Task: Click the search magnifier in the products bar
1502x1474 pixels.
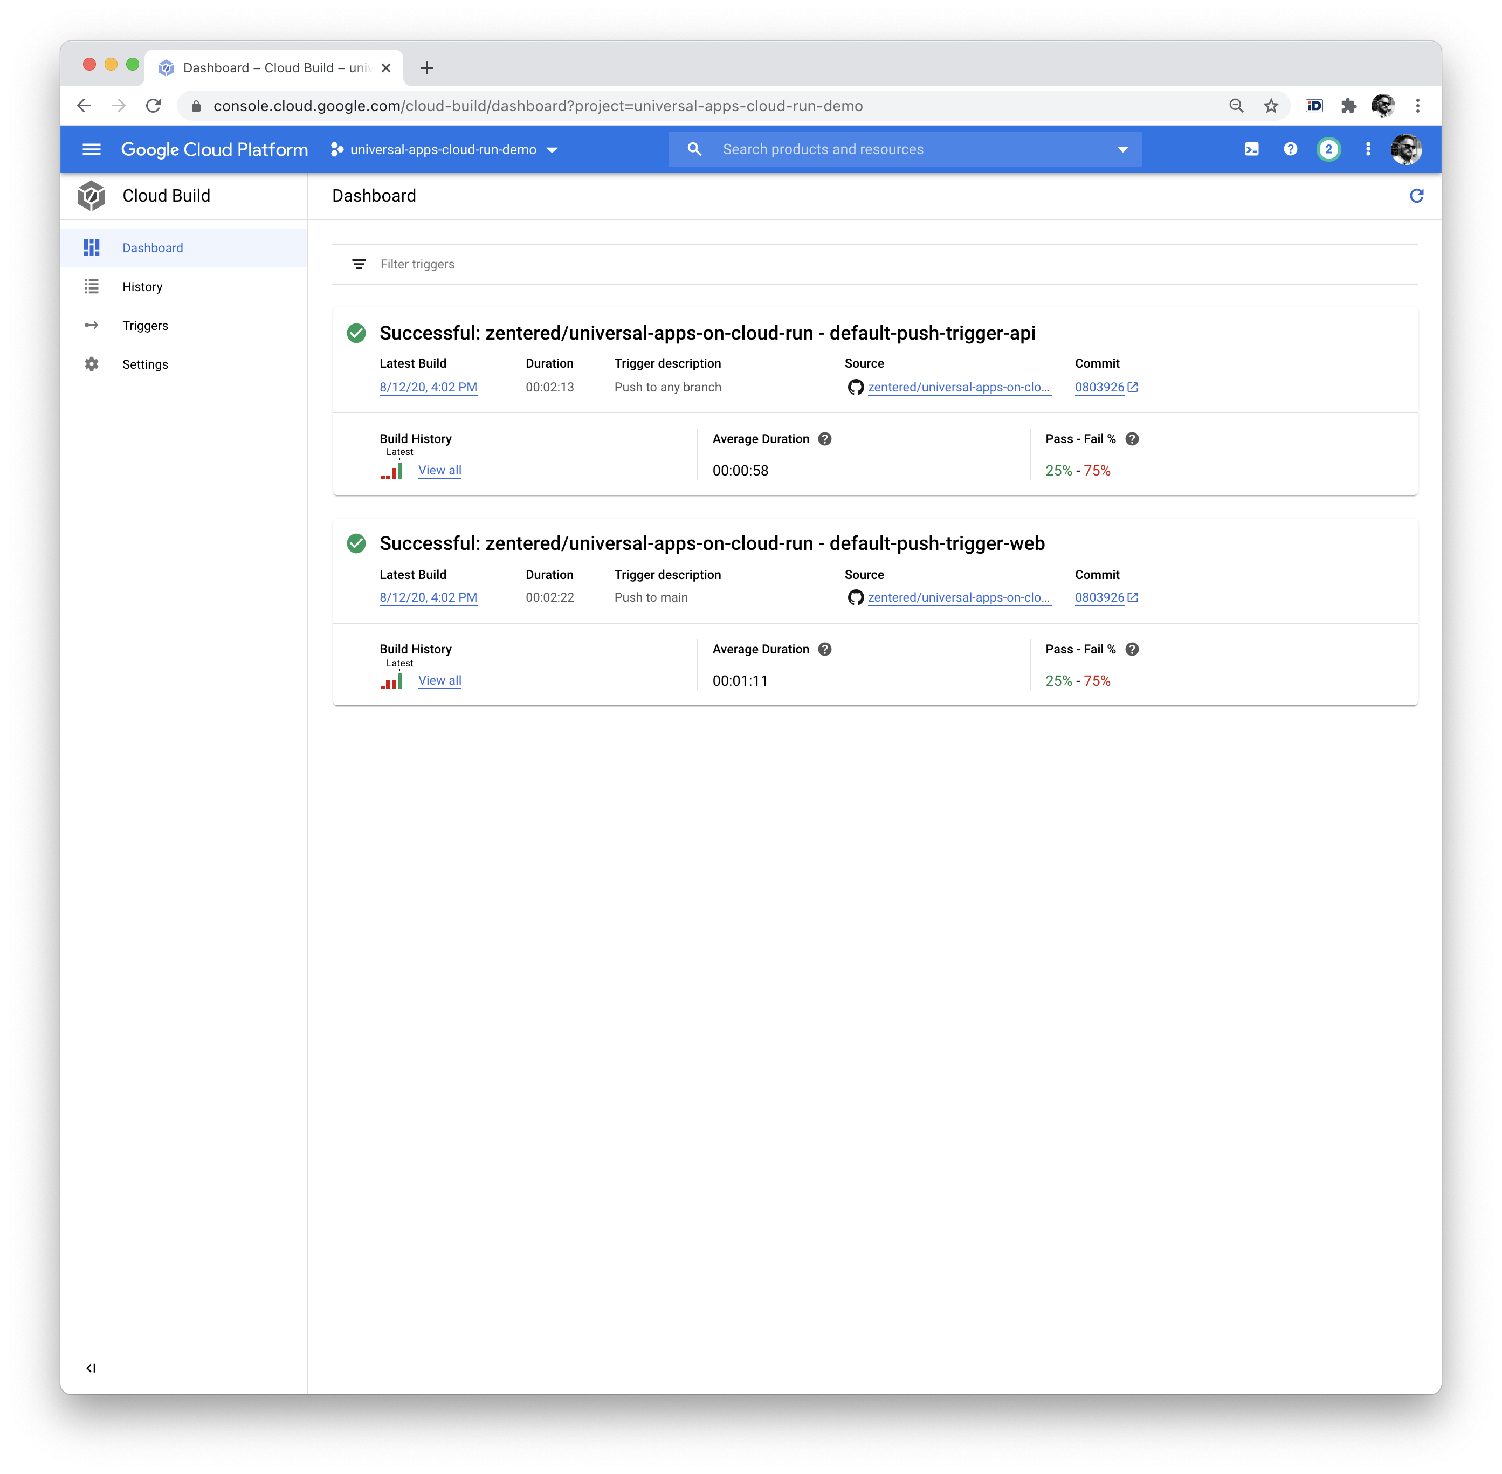Action: (x=694, y=149)
